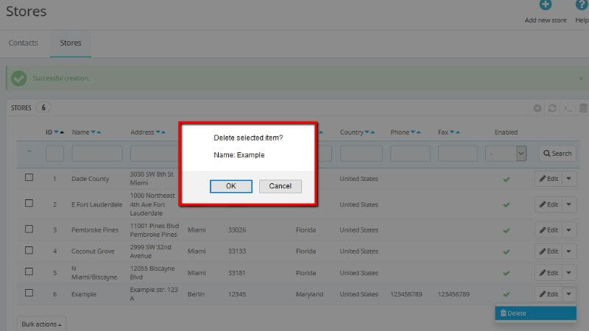The width and height of the screenshot is (589, 331).
Task: Edit the N Miami/Biscayne store
Action: click(x=549, y=273)
